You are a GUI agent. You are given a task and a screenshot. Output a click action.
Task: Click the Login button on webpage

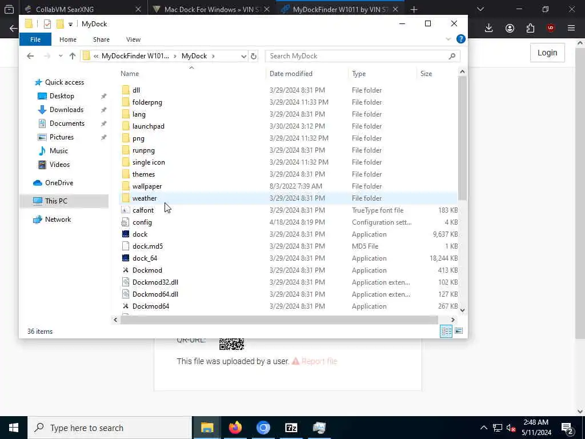[x=547, y=53]
